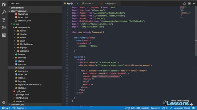Expand the Header folder

[x=23, y=34]
